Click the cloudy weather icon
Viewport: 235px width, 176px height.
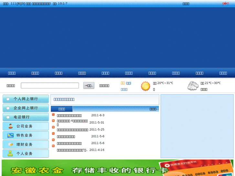(x=193, y=86)
